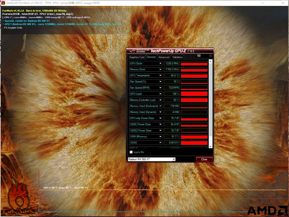Click the GPU-Z sensors vertical scrollbar thumb
Image resolution: width=289 pixels, height=217 pixels.
[211, 100]
